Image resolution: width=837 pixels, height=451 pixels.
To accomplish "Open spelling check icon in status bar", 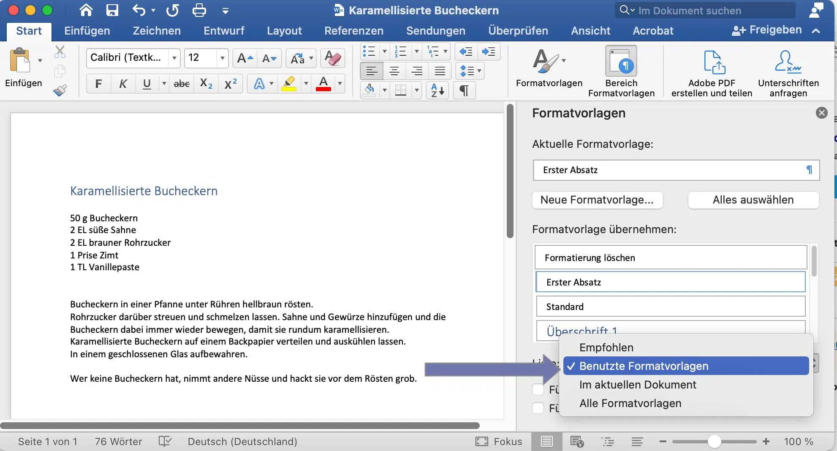I will tap(165, 441).
